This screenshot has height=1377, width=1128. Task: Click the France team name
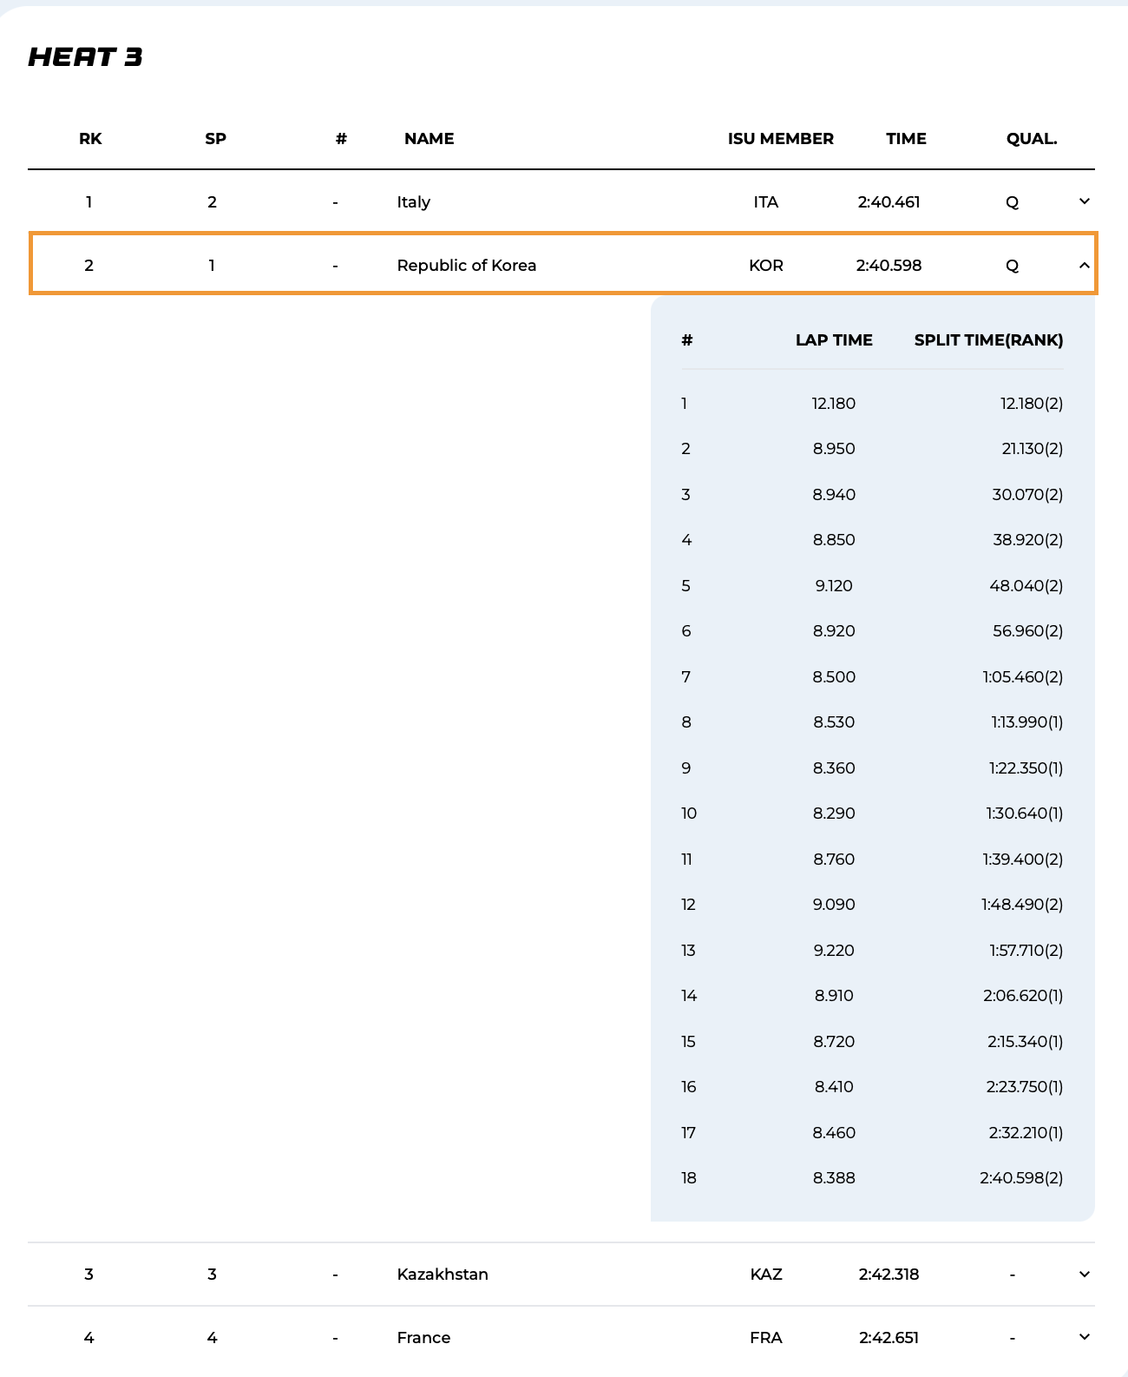[423, 1338]
